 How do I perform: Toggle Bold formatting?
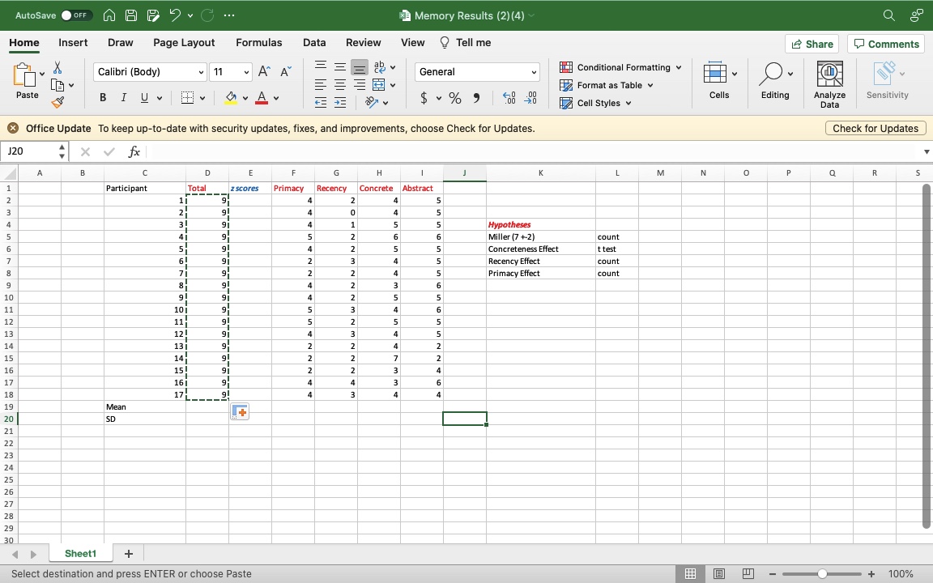tap(103, 97)
